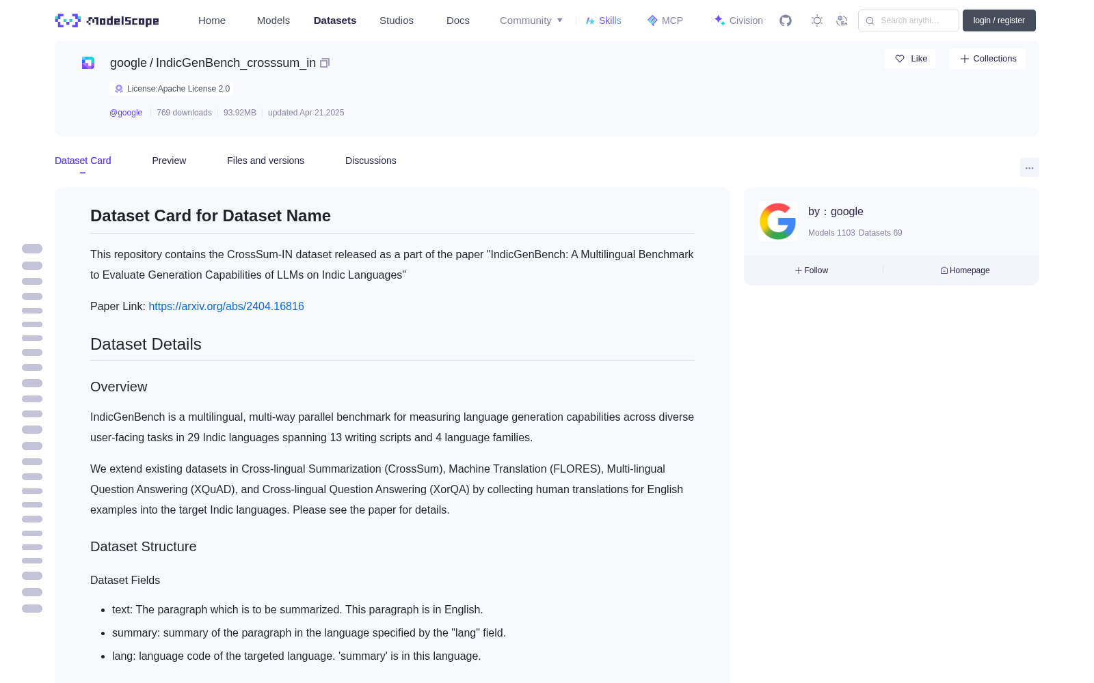Open the Skills page
This screenshot has height=683, width=1094.
click(x=603, y=20)
